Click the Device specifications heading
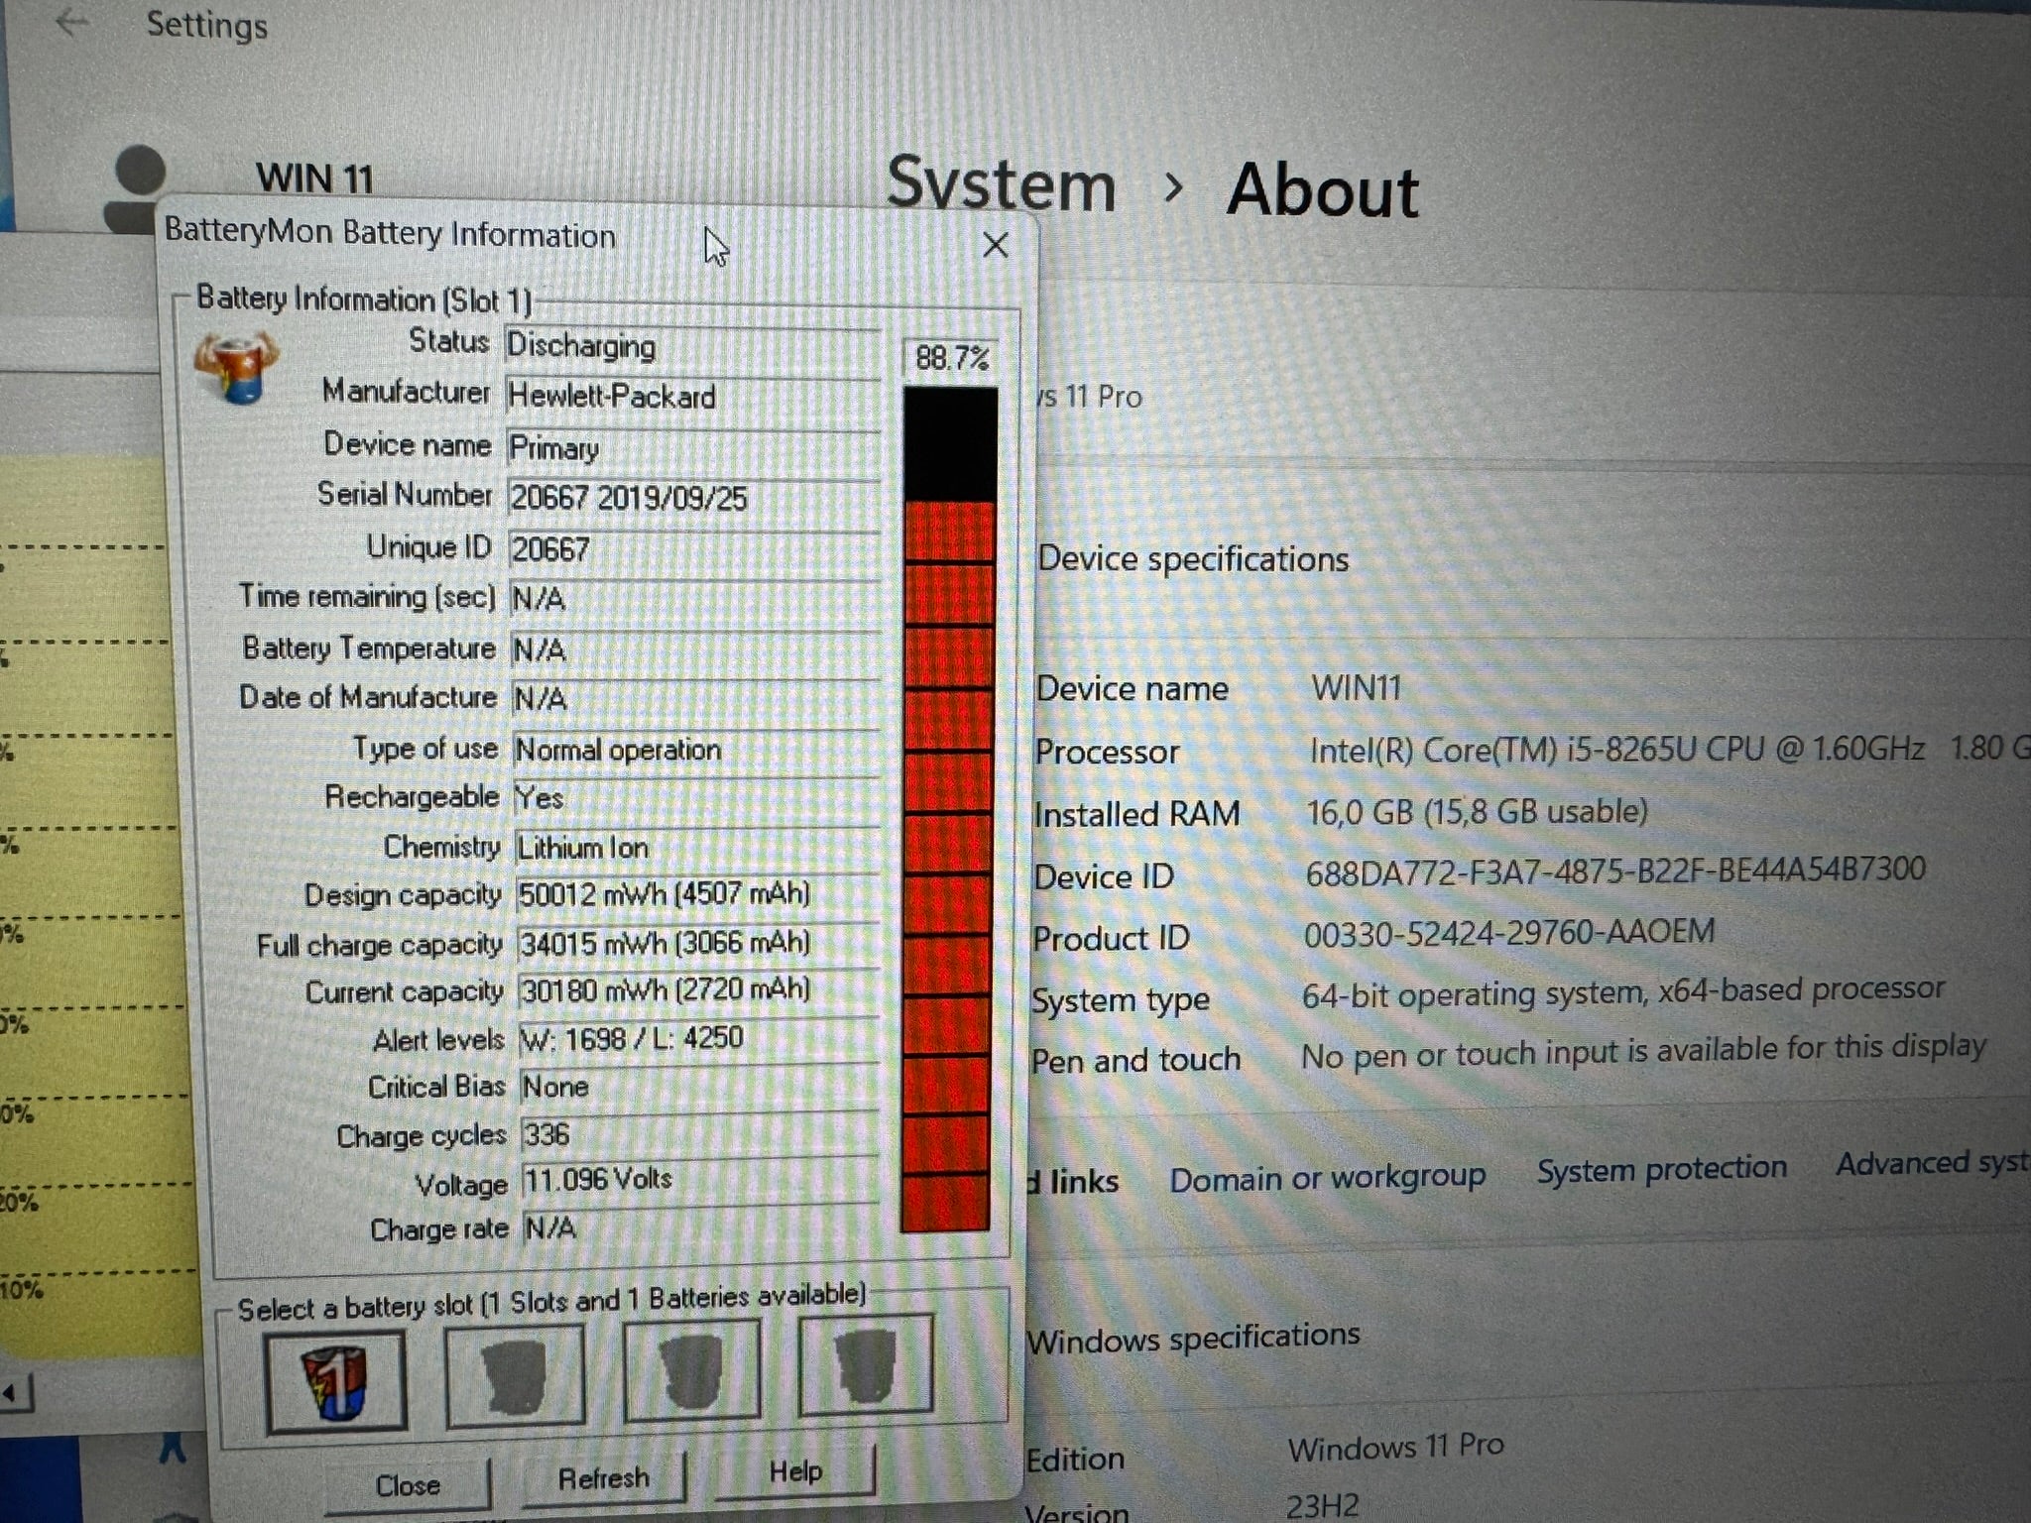This screenshot has width=2031, height=1523. (x=1193, y=559)
